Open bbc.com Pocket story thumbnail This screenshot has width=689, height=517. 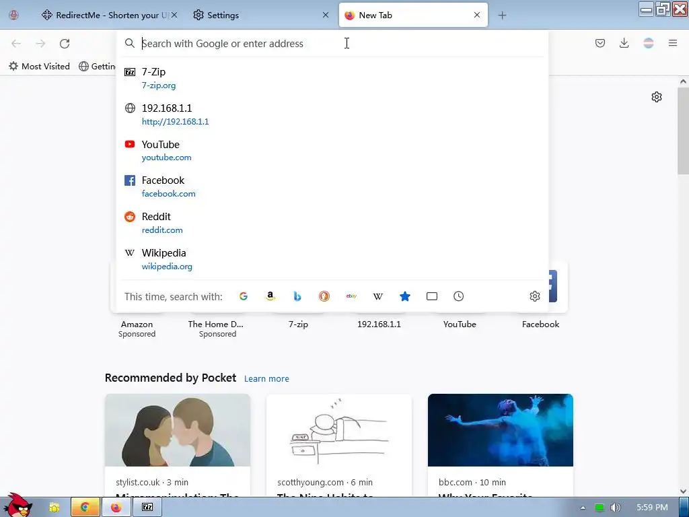coord(501,430)
